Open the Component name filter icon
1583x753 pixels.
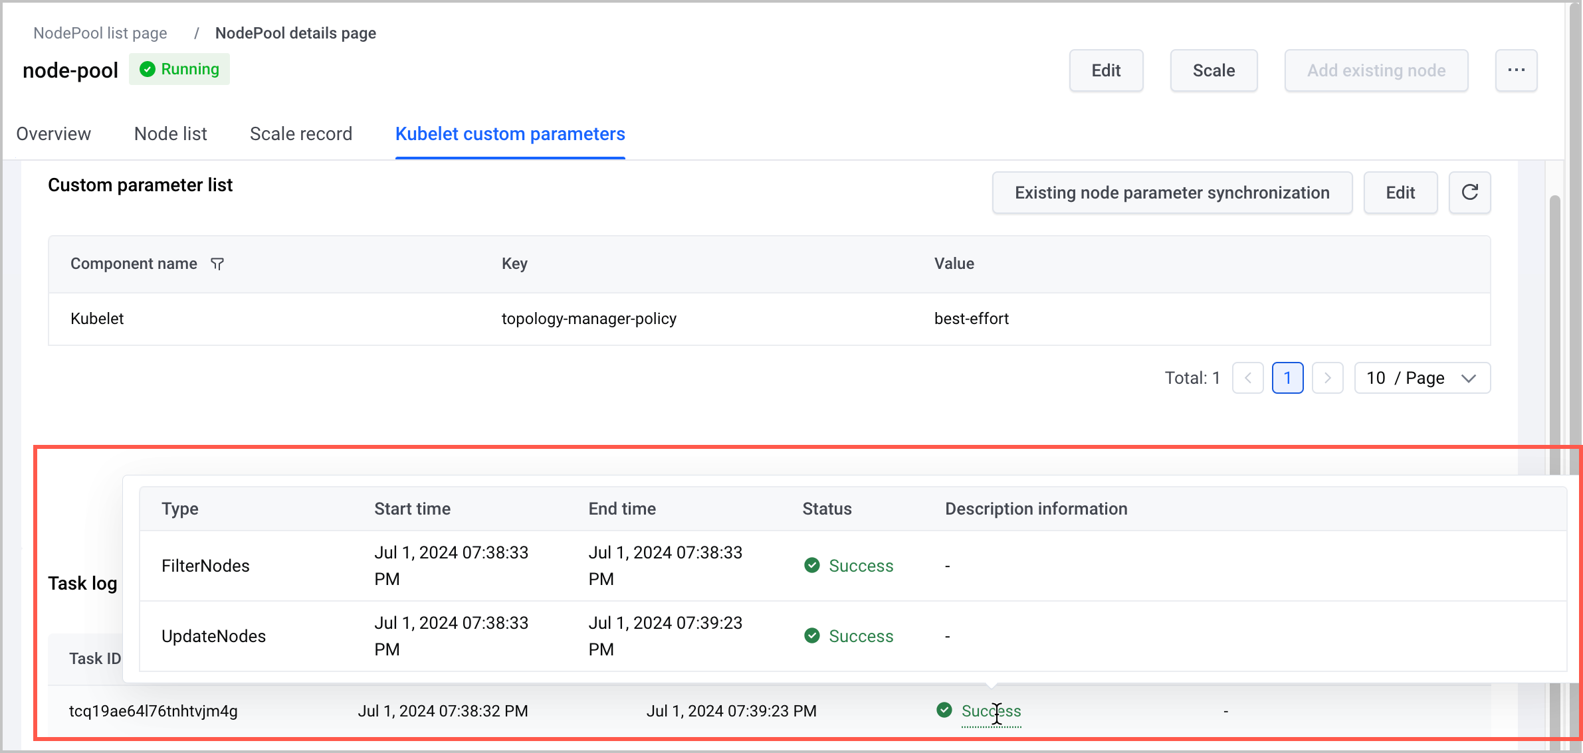click(x=217, y=264)
